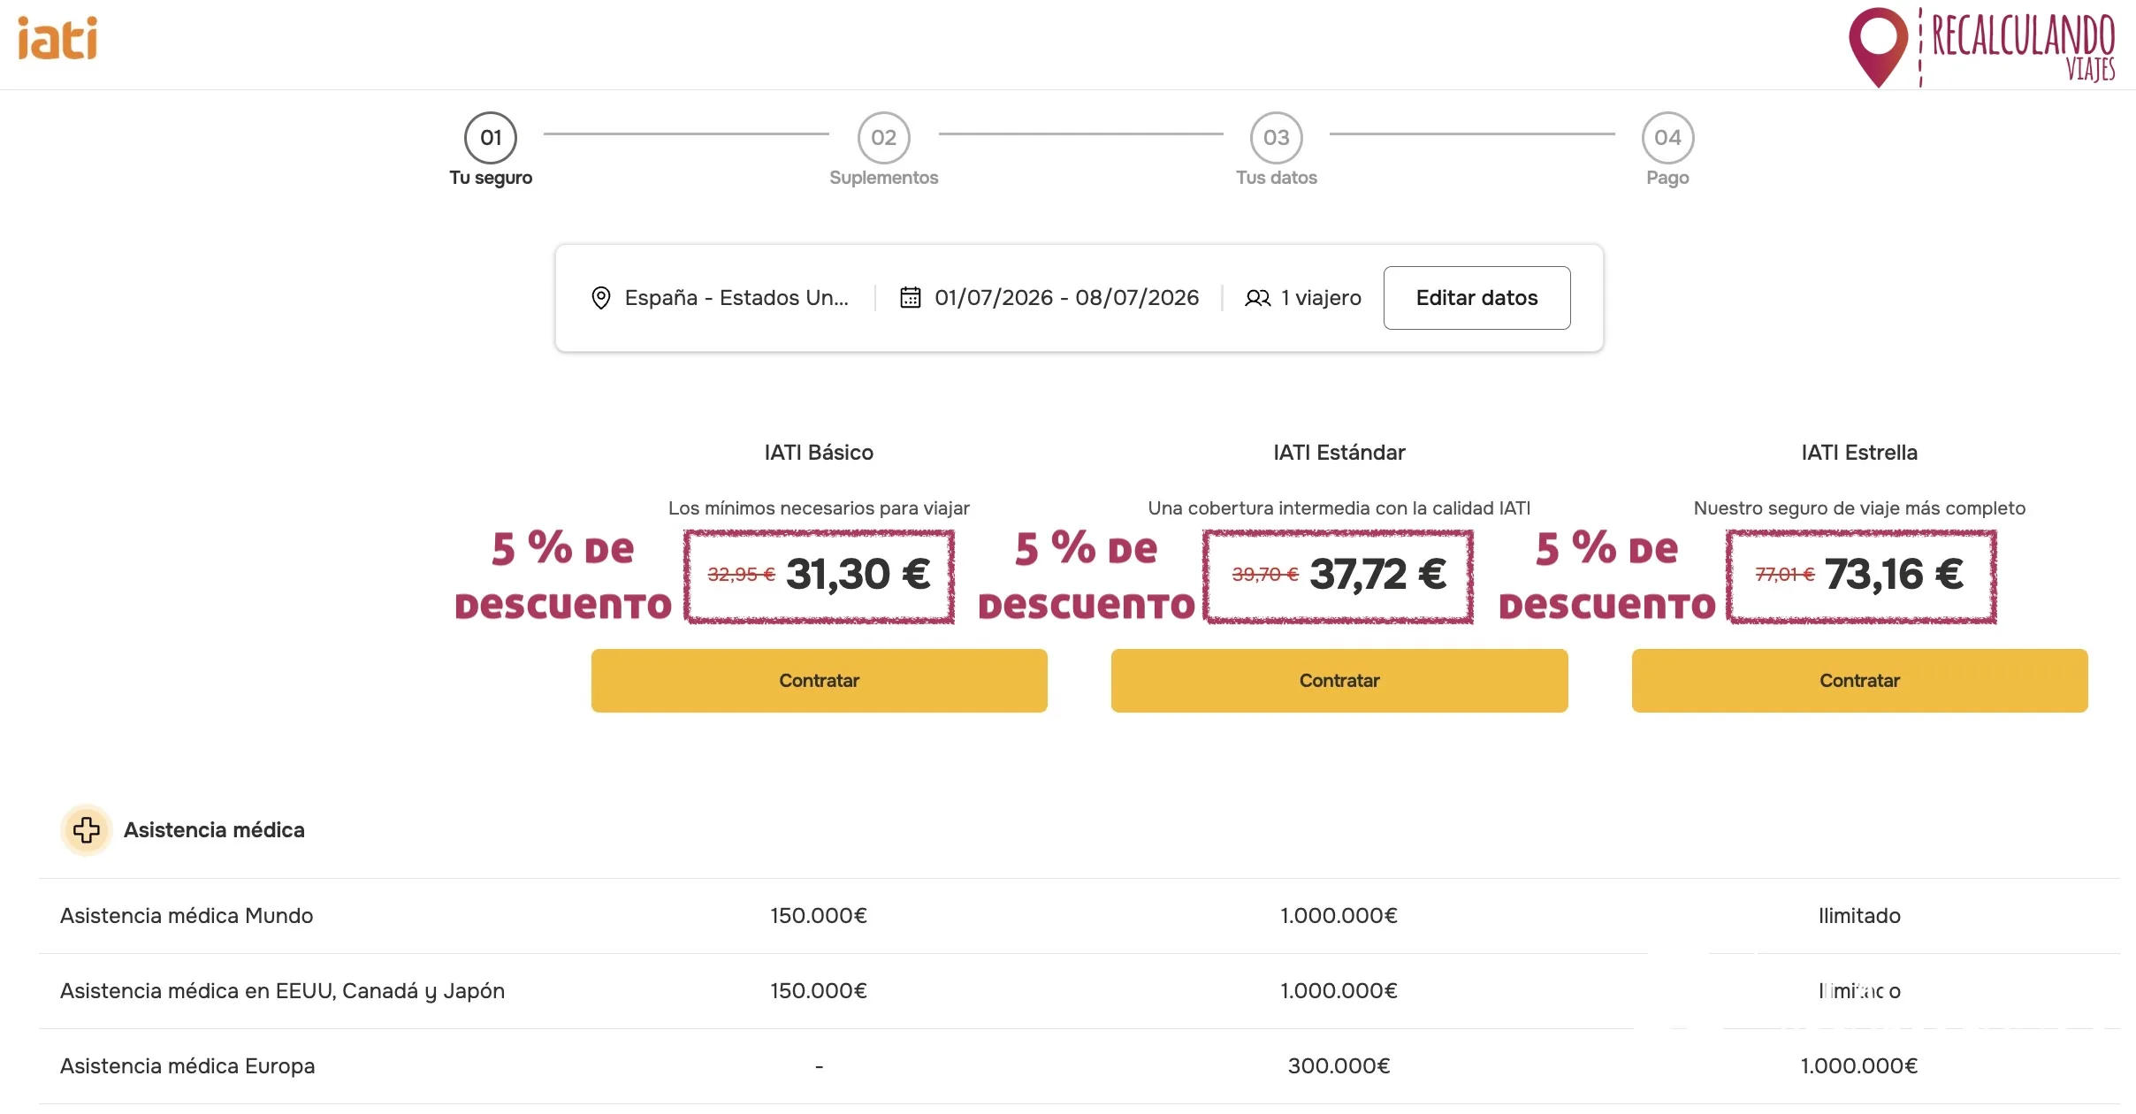
Task: Click the Editar datos button
Action: [x=1476, y=298]
